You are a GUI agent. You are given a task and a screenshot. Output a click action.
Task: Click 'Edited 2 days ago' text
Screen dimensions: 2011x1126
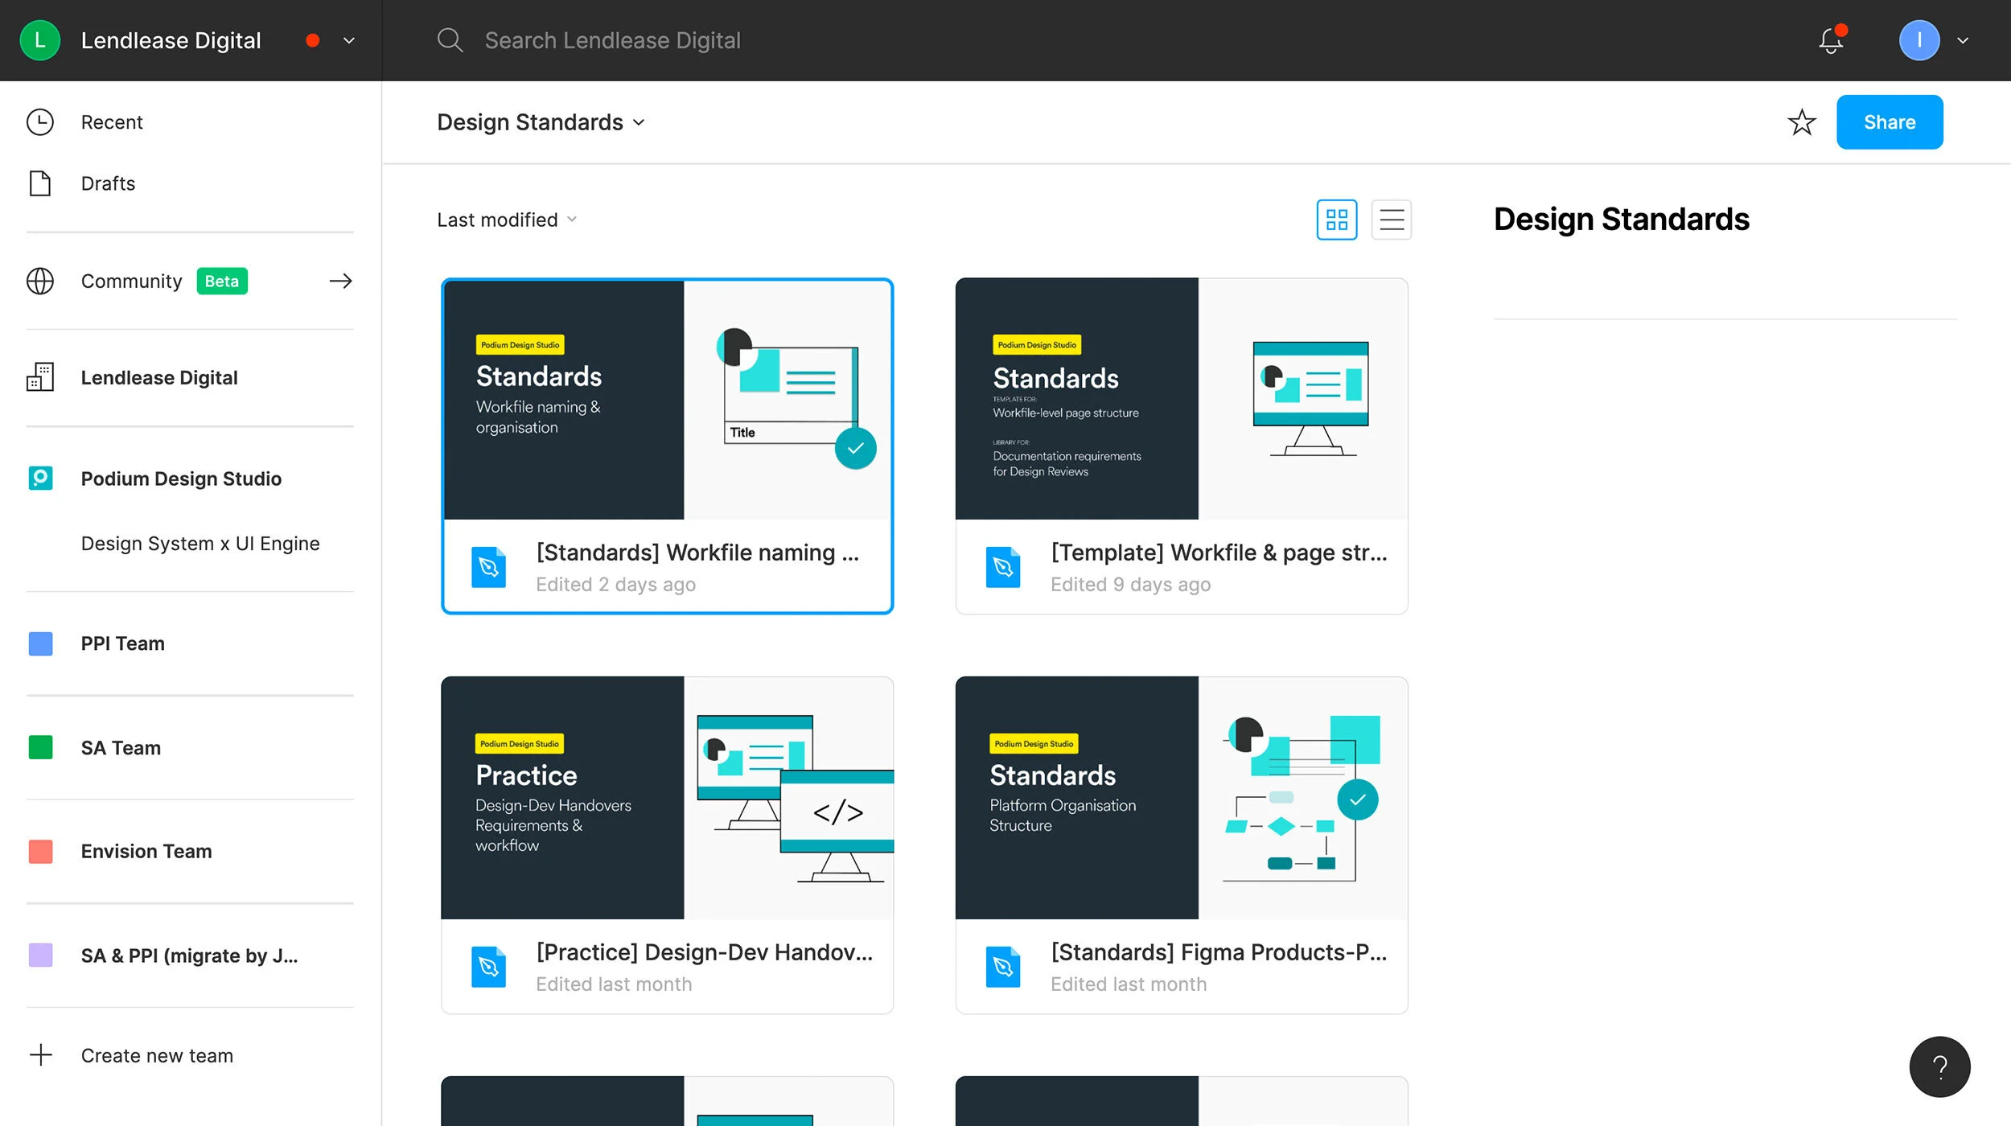[615, 585]
